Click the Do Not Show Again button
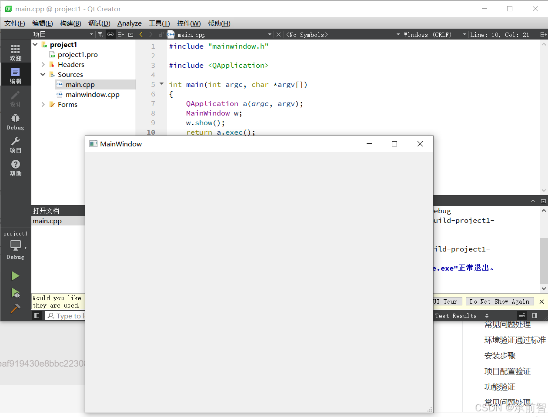The width and height of the screenshot is (548, 417). point(500,301)
